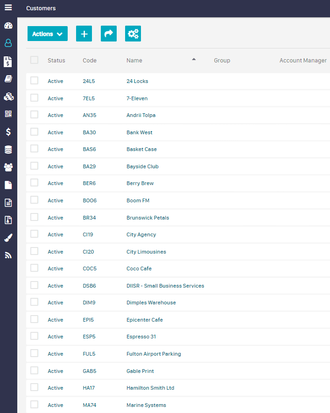Tick the select-all header checkbox
This screenshot has height=413, width=330.
coord(34,60)
